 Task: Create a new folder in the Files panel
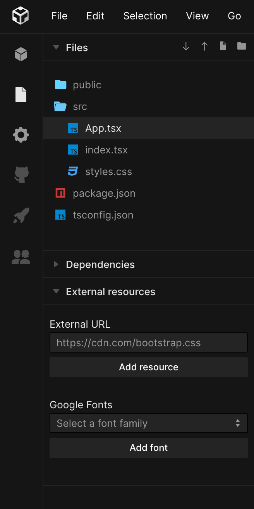pyautogui.click(x=241, y=46)
